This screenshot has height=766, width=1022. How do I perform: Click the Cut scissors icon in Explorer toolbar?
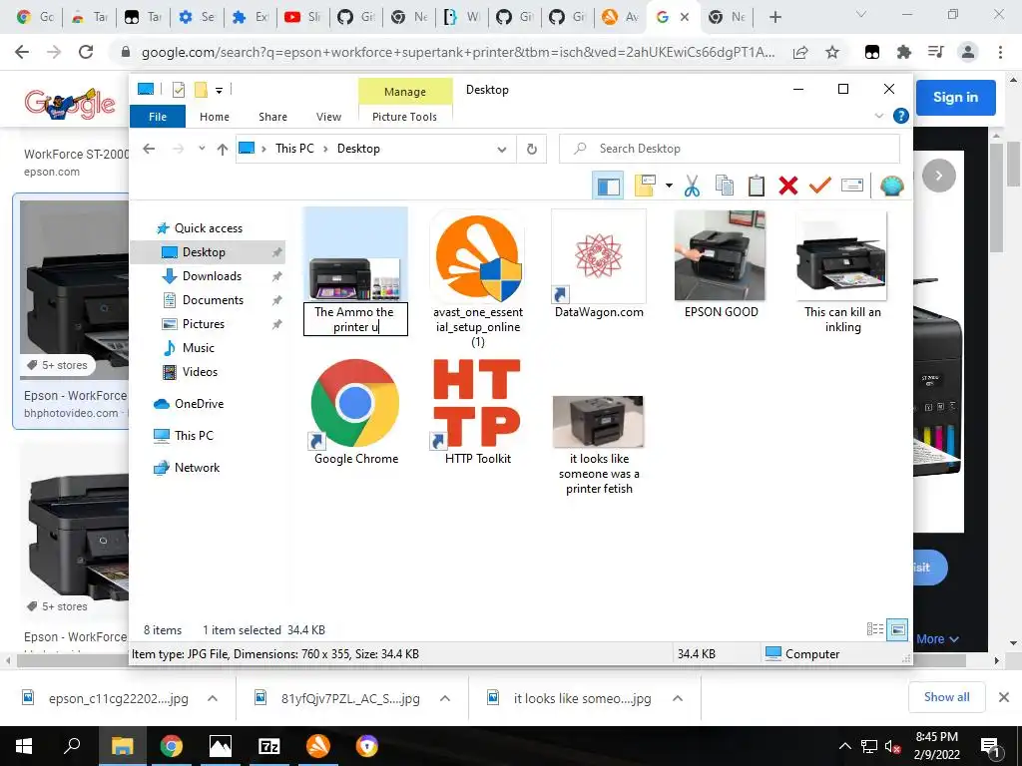tap(692, 187)
